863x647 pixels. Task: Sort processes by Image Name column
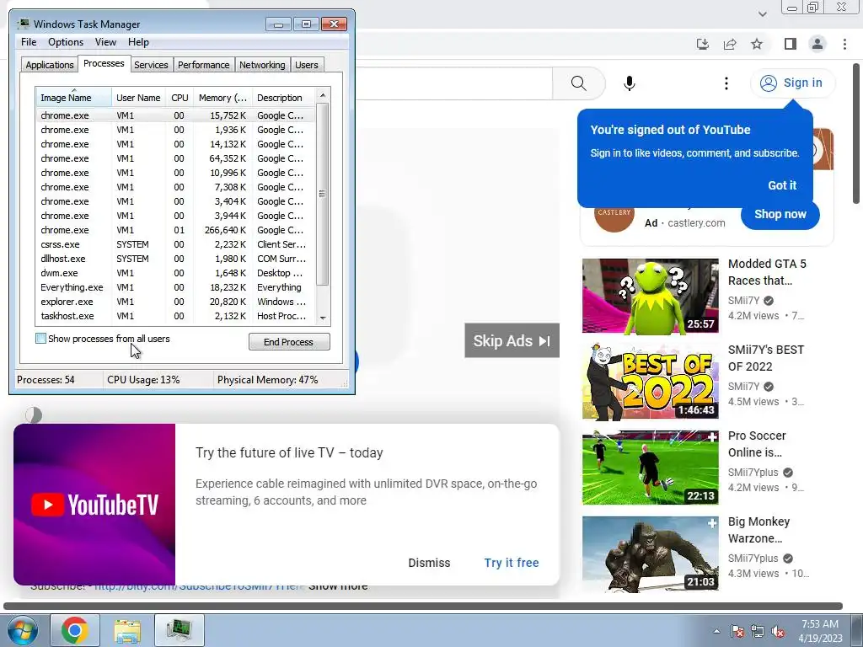tap(73, 97)
